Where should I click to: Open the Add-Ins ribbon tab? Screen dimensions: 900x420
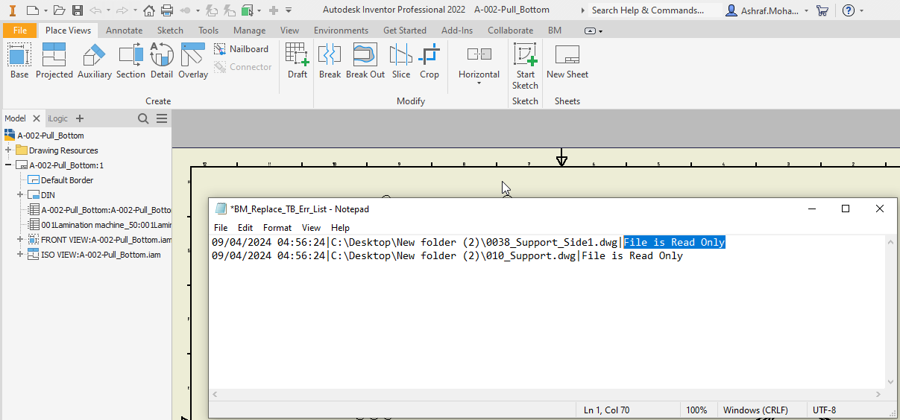tap(457, 31)
